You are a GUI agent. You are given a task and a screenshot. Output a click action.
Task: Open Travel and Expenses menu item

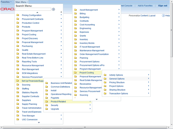pyautogui.click(x=32, y=112)
